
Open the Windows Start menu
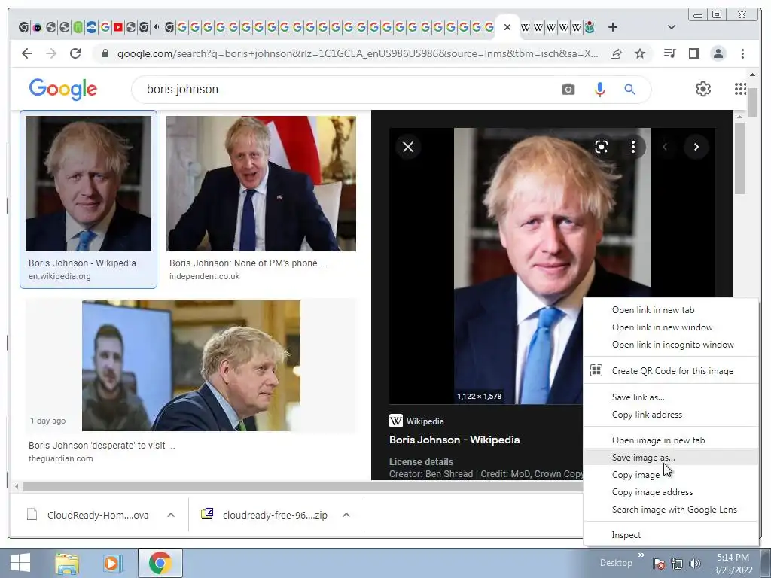click(x=20, y=563)
